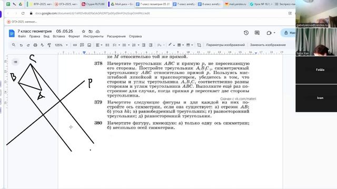This screenshot has height=189, width=337.
Task: Show the document outline icon
Action: [x=15, y=62]
